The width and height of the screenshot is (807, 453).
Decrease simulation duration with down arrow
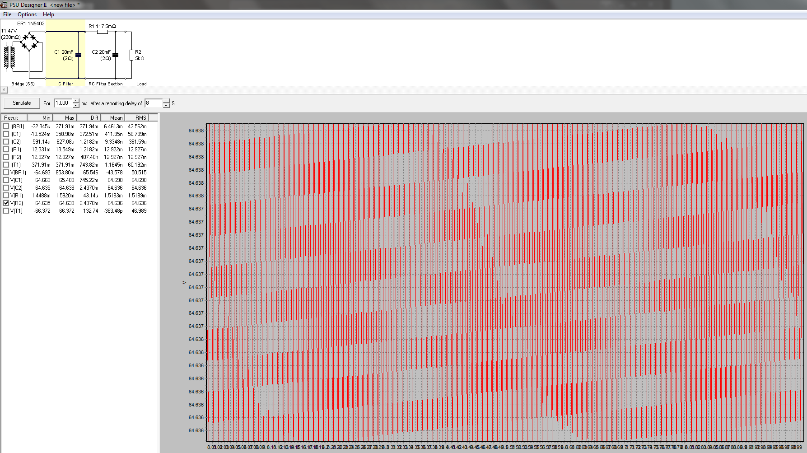[76, 105]
